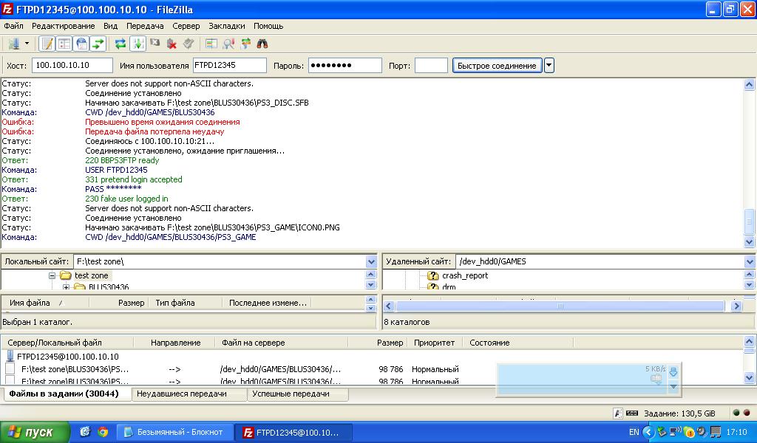Click the Порт input field
This screenshot has width=757, height=443.
coord(431,65)
